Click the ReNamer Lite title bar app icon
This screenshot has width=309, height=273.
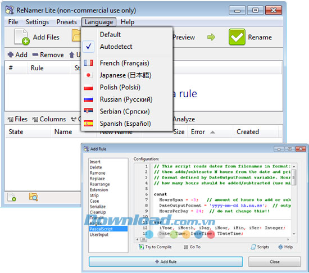click(x=10, y=10)
